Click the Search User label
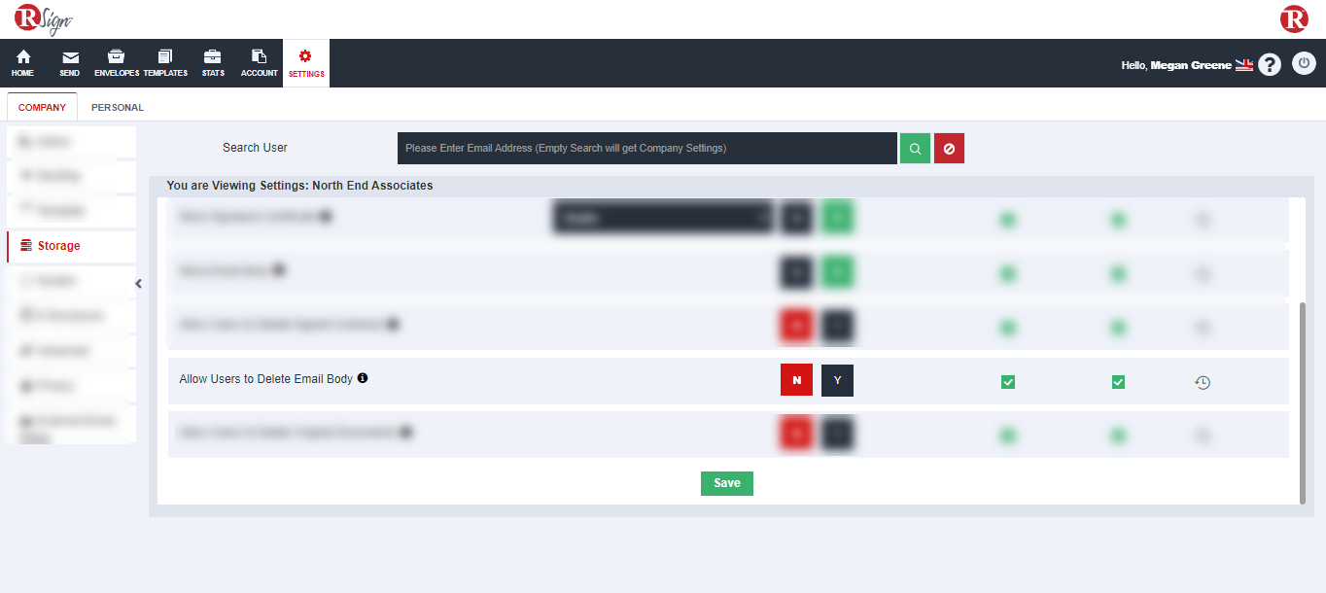 [x=255, y=148]
